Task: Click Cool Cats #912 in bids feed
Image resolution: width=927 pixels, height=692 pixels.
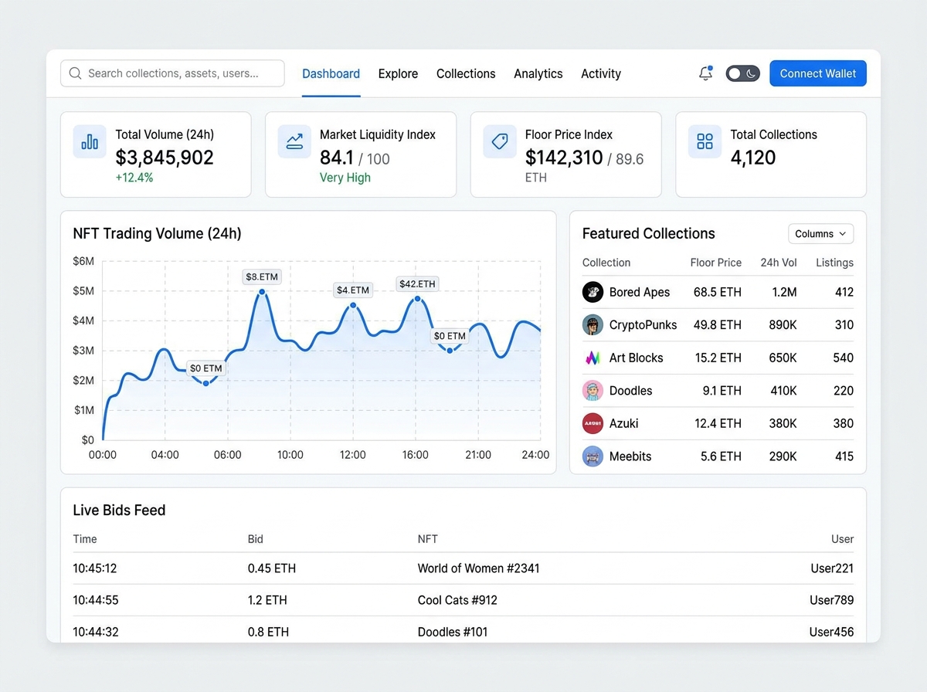Action: click(457, 600)
